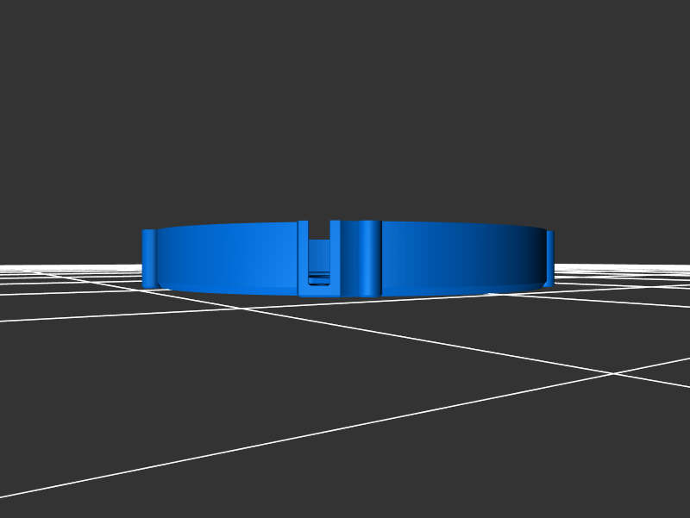This screenshot has width=690, height=518.
Task: Click the vertical lug on ring's left edge
Action: click(149, 259)
